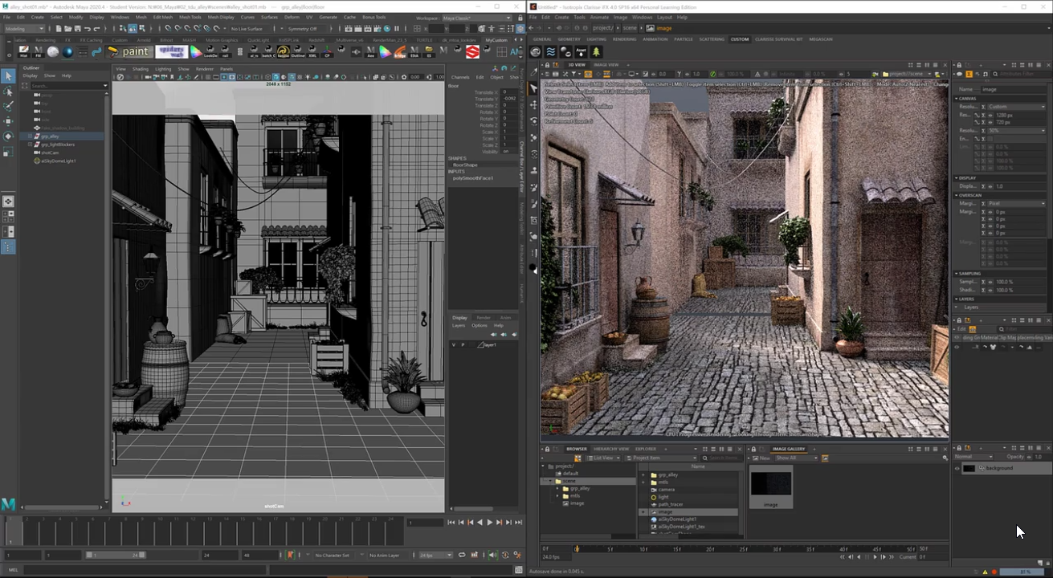The height and width of the screenshot is (578, 1053).
Task: Switch to Arnold shelf tab in Maya
Action: (x=143, y=39)
